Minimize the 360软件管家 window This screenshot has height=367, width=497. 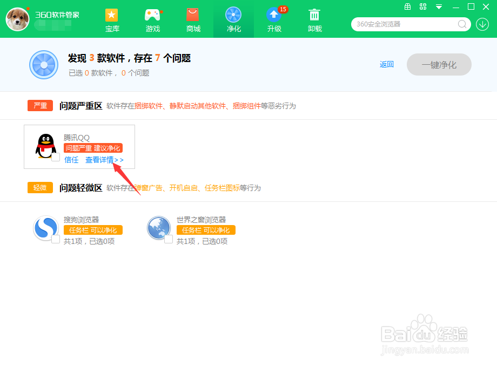click(x=456, y=7)
